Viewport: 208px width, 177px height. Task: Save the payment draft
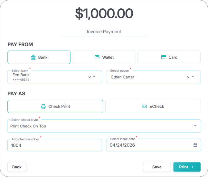pyautogui.click(x=157, y=167)
